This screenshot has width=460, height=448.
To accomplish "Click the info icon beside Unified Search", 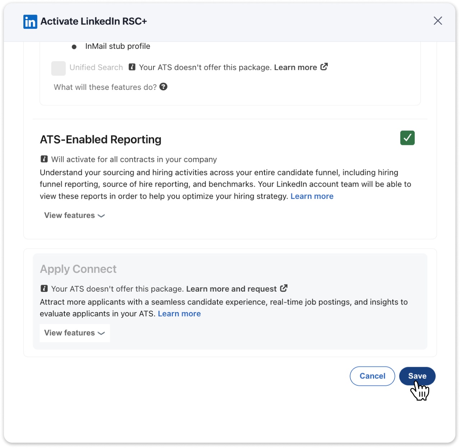I will click(132, 67).
